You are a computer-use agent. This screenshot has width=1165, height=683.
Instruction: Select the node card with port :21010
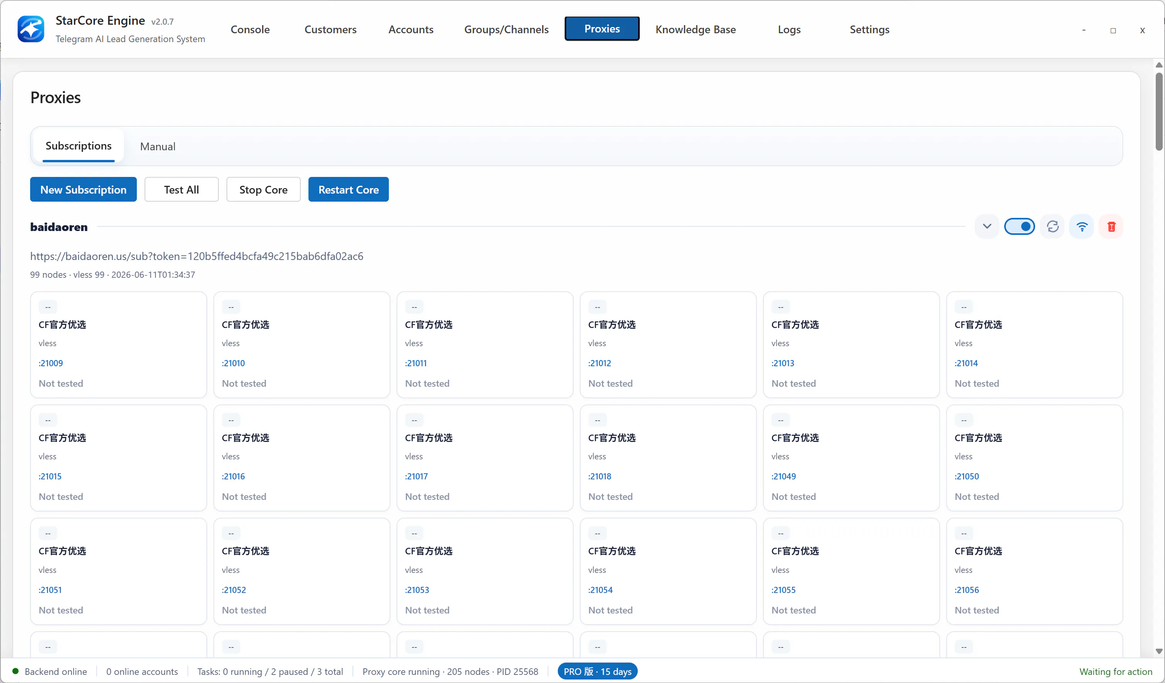302,345
